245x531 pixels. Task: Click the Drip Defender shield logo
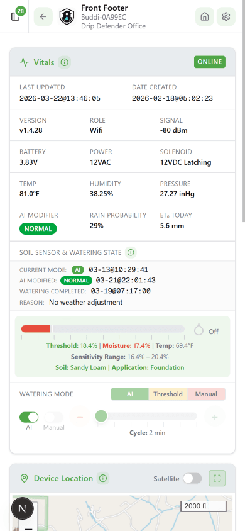point(67,16)
